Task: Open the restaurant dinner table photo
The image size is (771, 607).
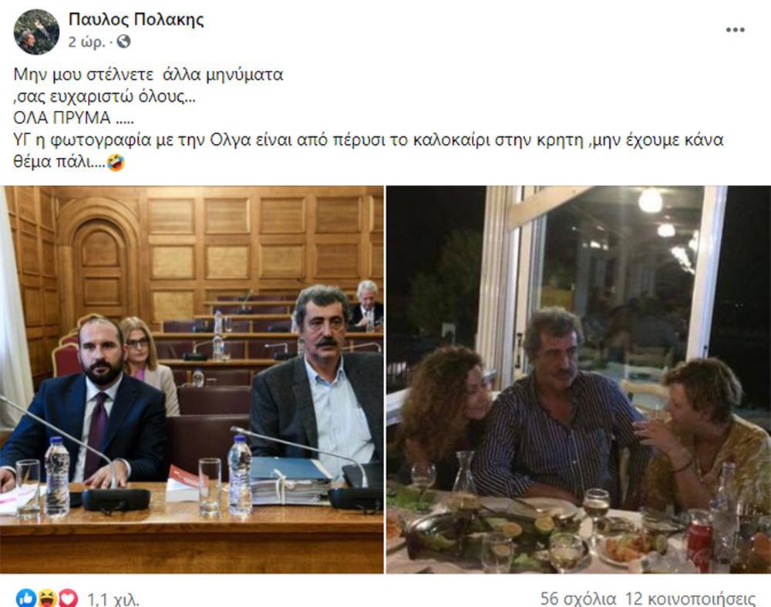Action: 579,379
